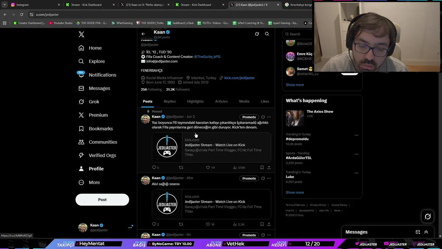Click the Post button
The image size is (442, 249).
102,200
